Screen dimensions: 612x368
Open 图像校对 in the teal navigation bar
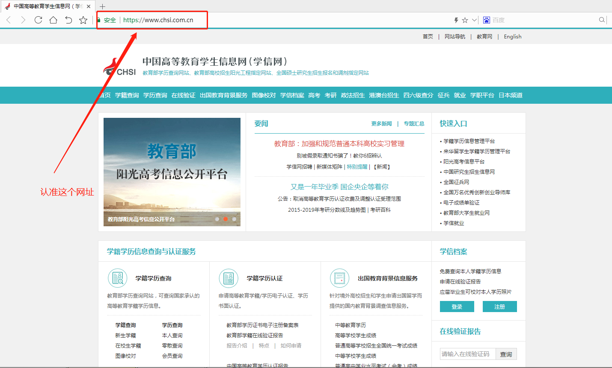[x=264, y=95]
